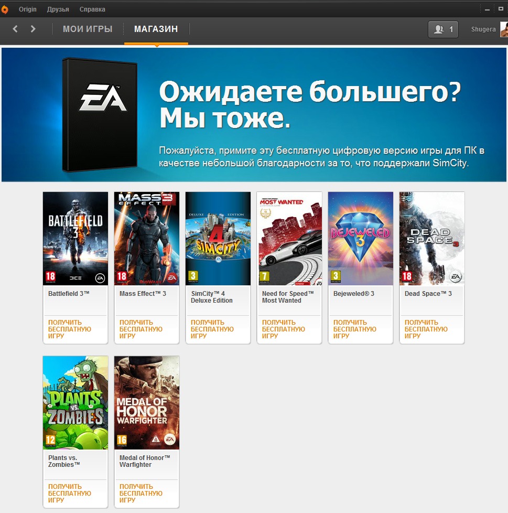Click the Shugera username
Screen dimensions: 508x513
[483, 29]
